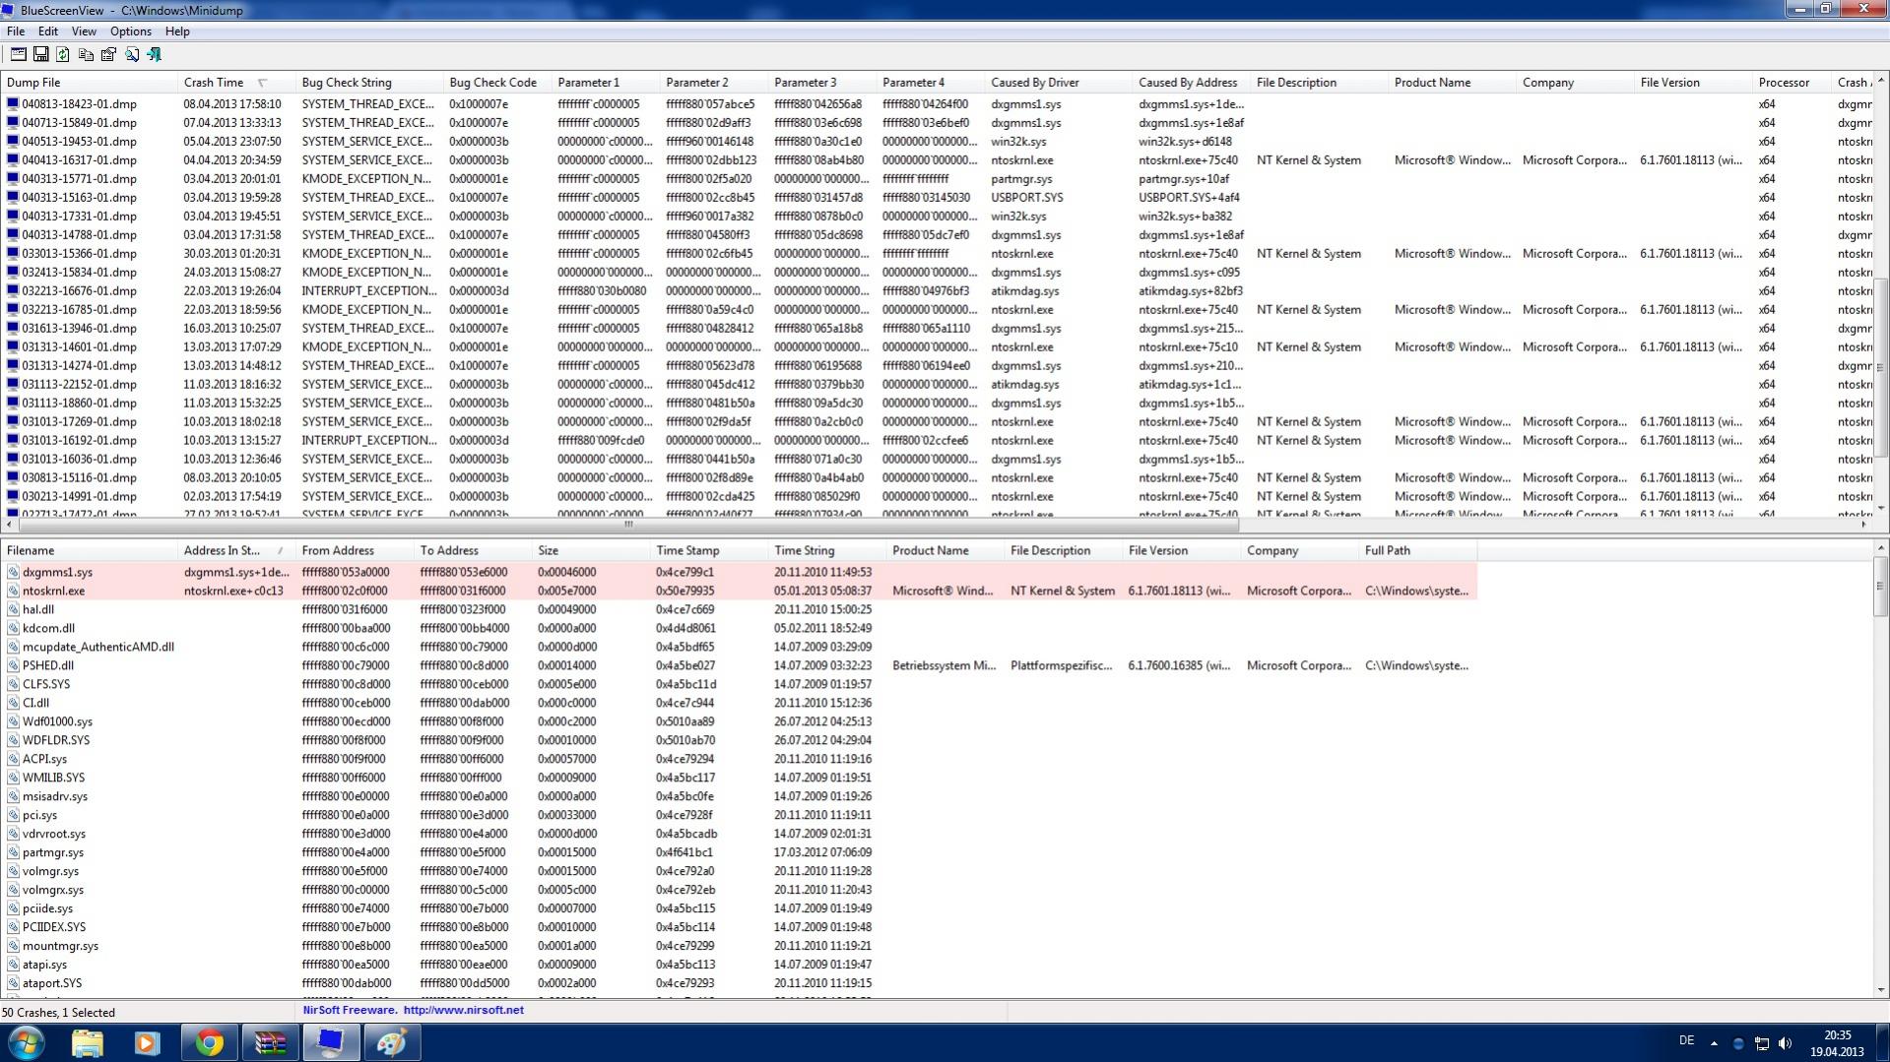Open the File menu

coord(16,31)
